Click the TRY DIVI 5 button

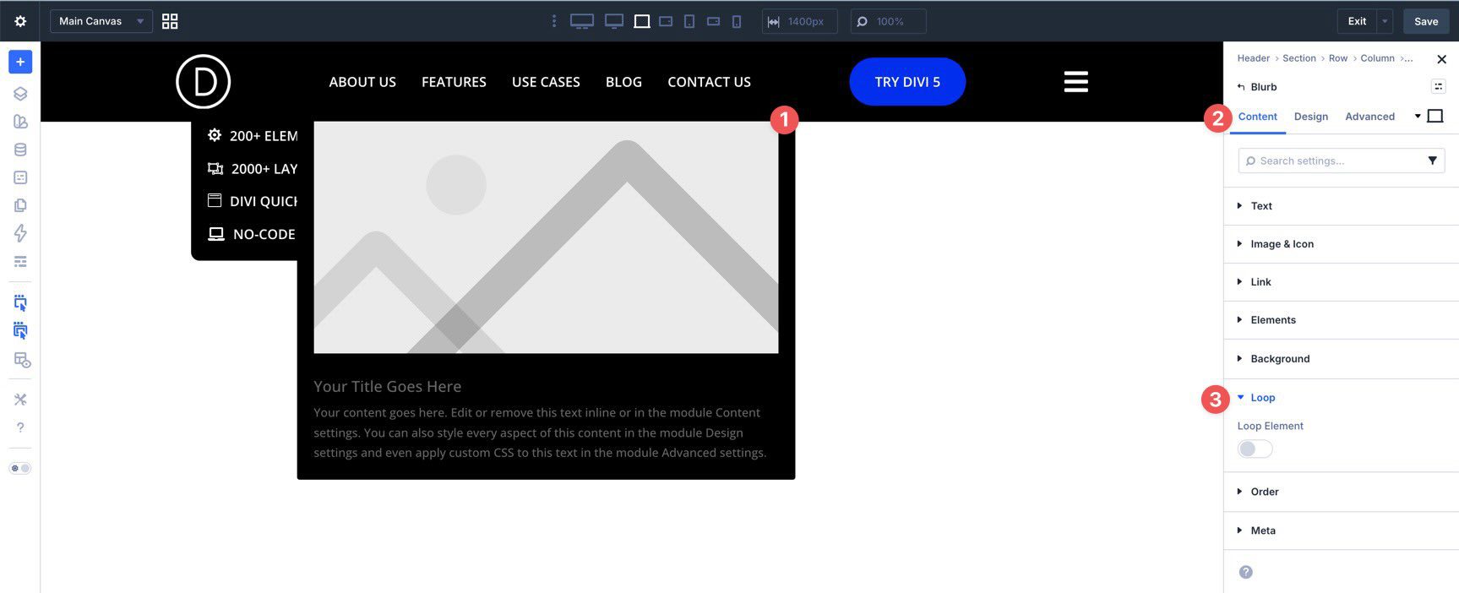[907, 82]
